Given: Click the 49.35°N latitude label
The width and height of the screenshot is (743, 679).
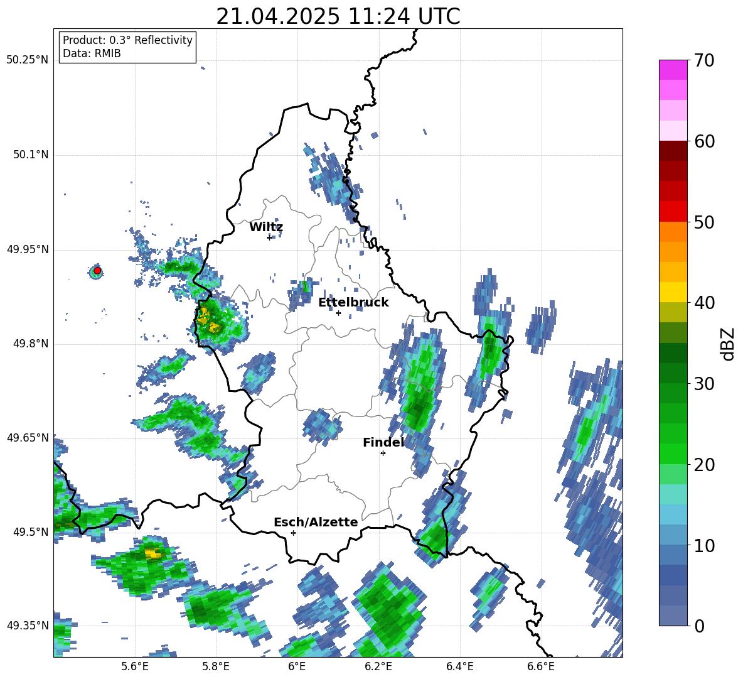Looking at the screenshot, I should point(28,626).
